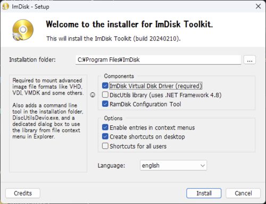Image resolution: width=266 pixels, height=204 pixels.
Task: Click the Install button
Action: point(204,193)
